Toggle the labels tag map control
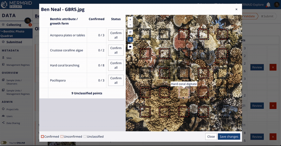The image size is (281, 146). [130, 47]
